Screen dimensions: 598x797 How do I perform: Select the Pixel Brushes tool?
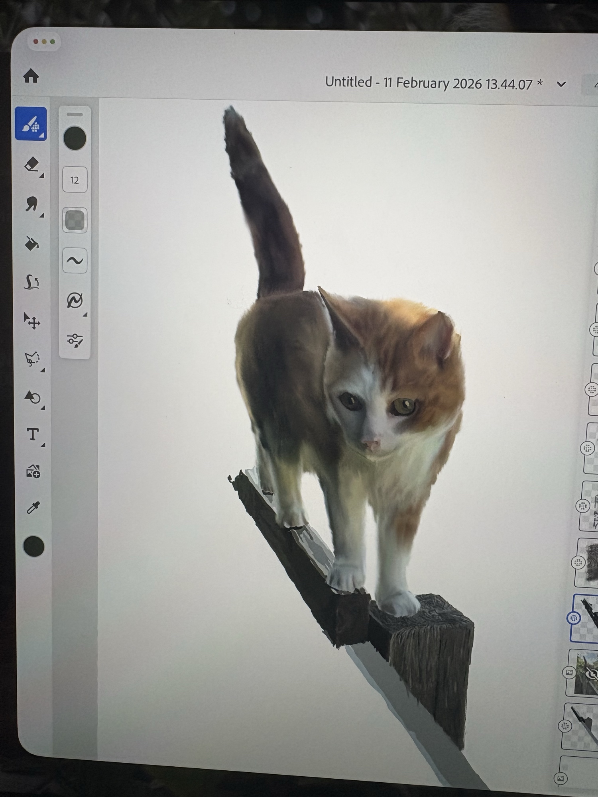(31, 124)
